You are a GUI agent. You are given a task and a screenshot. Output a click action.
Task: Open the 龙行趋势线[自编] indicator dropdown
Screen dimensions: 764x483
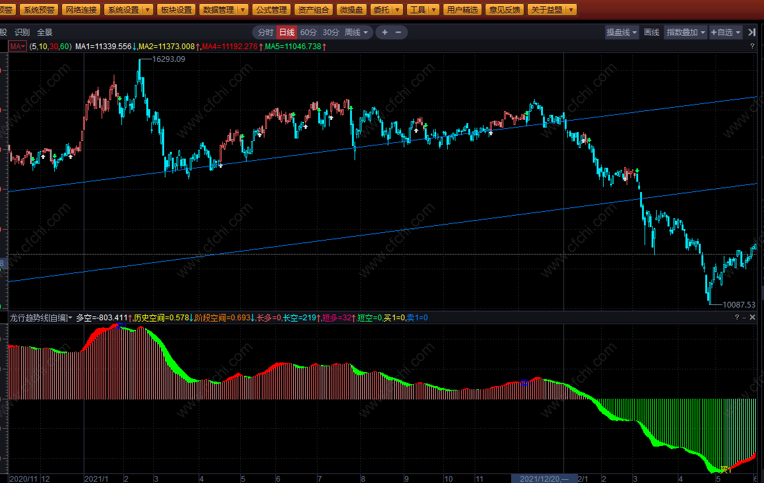tap(41, 318)
